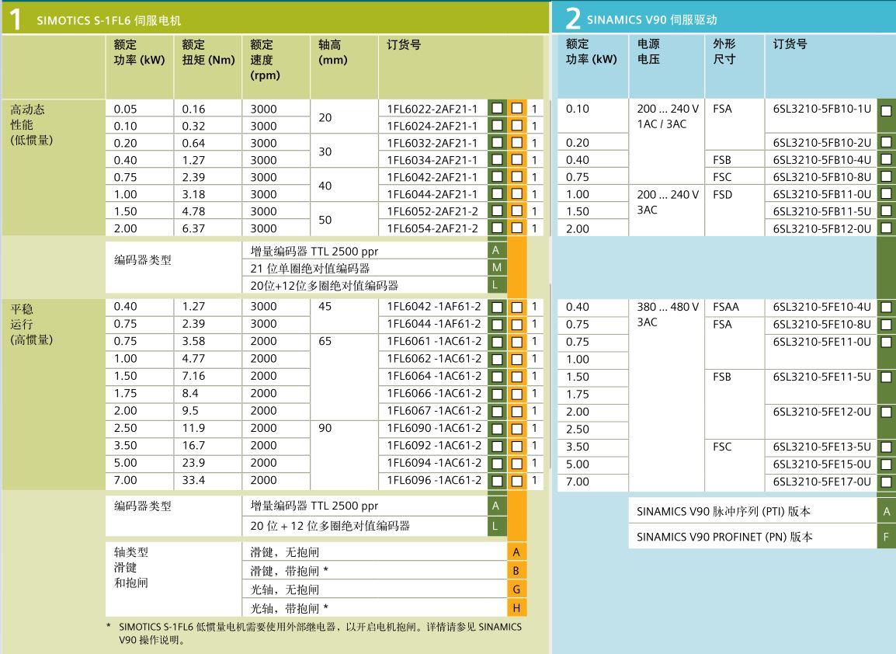The width and height of the screenshot is (896, 654).
Task: Click the 轴类型 滑键 和抱闸 label
Action: pos(131,567)
